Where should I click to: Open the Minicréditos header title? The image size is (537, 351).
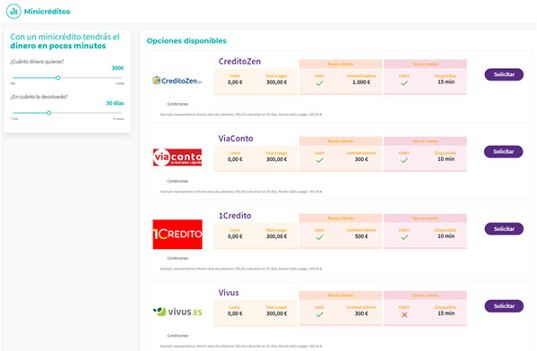pyautogui.click(x=47, y=12)
